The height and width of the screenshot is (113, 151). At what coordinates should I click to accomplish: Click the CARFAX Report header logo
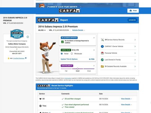pyautogui.click(x=48, y=20)
